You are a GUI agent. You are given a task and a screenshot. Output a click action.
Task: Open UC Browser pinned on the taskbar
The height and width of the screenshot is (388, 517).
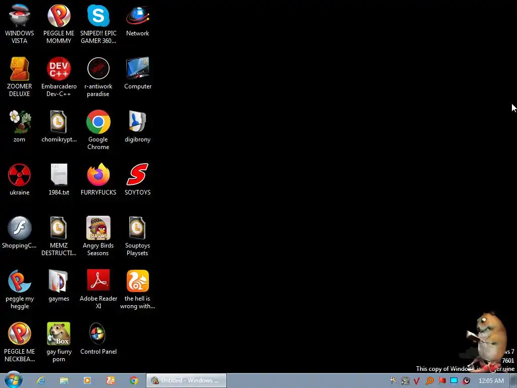111,380
